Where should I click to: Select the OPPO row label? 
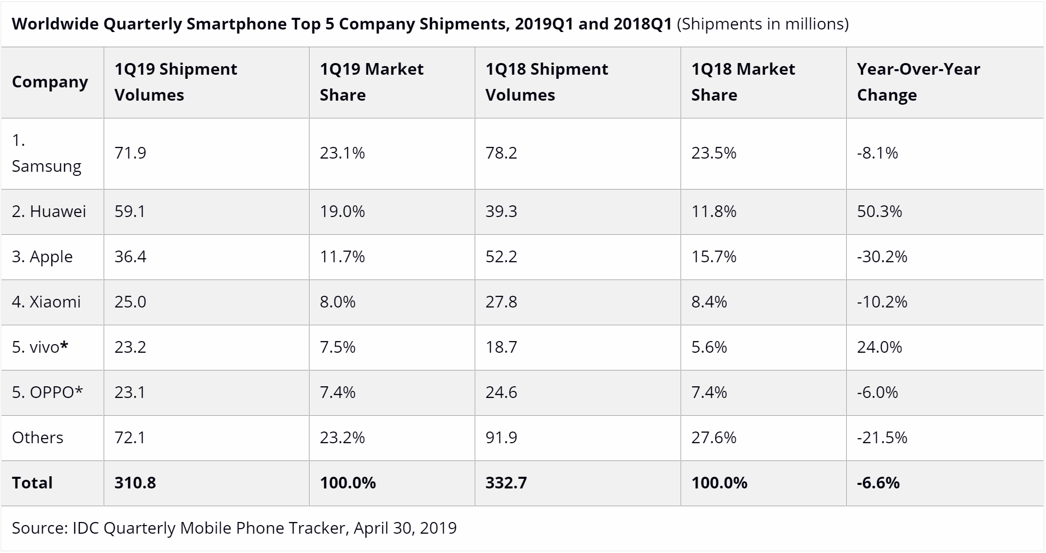[x=47, y=392]
